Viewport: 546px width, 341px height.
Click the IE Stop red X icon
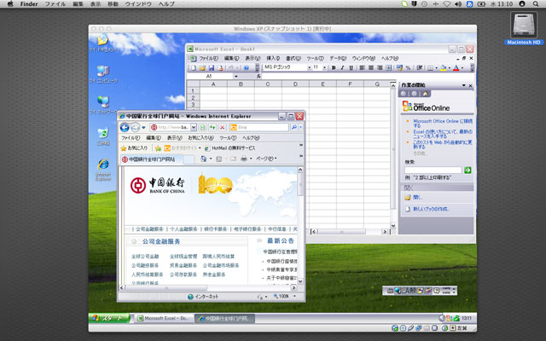click(x=222, y=127)
